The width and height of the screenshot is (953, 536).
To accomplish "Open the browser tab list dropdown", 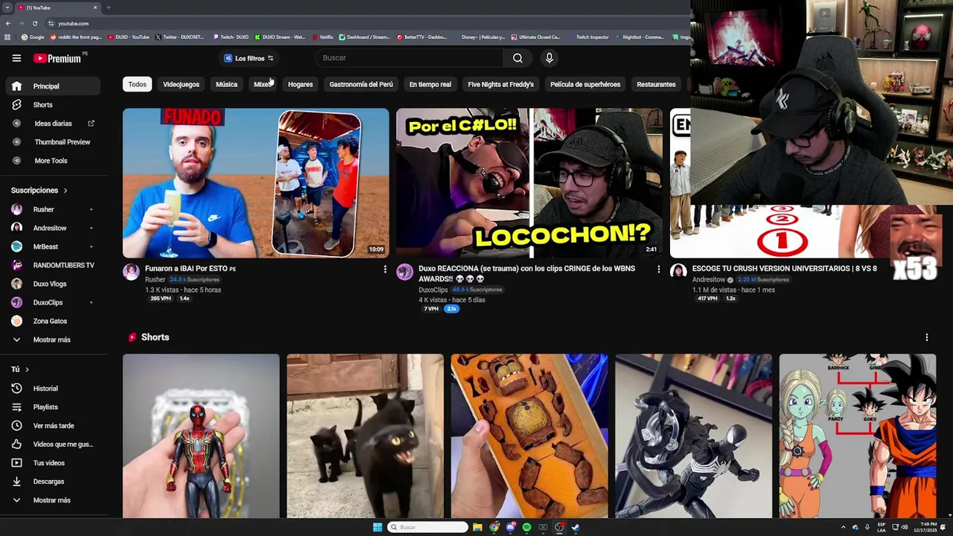I will tap(7, 7).
